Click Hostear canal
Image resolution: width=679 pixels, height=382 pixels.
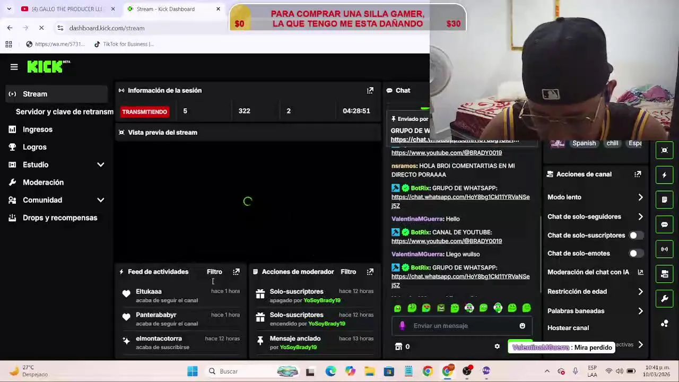568,328
